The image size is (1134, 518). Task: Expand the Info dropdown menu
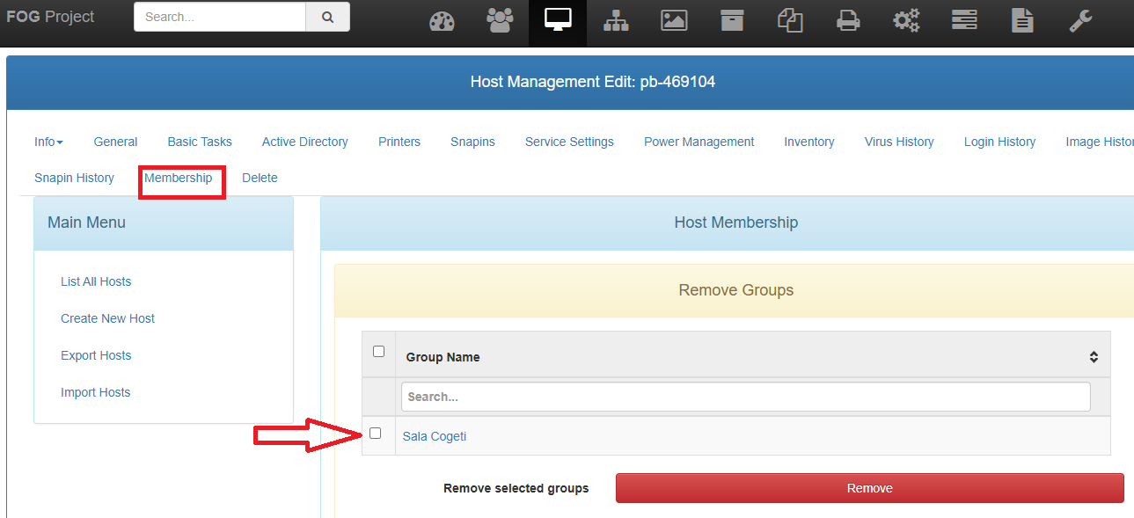[x=48, y=142]
